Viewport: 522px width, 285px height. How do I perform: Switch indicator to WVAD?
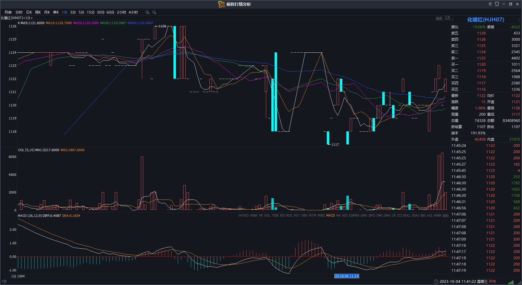click(x=243, y=216)
